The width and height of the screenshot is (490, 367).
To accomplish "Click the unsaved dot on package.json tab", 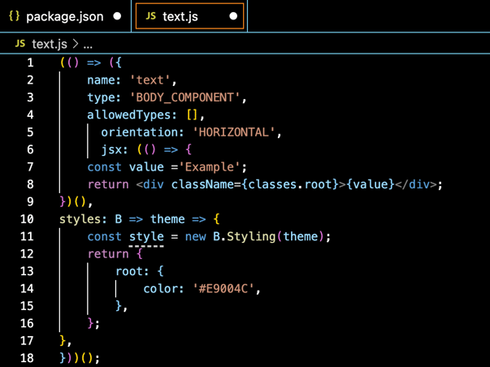I will tap(118, 16).
